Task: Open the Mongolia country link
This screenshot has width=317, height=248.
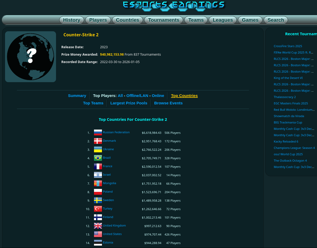Action: point(109,183)
